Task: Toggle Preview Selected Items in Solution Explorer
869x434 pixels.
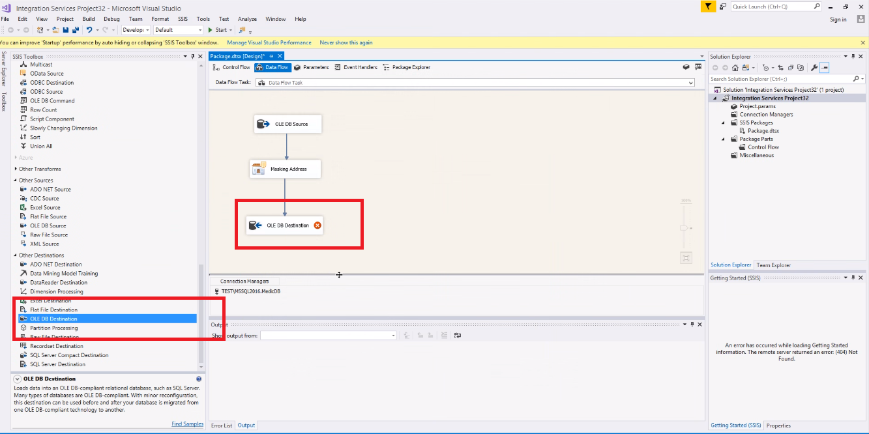Action: (825, 67)
